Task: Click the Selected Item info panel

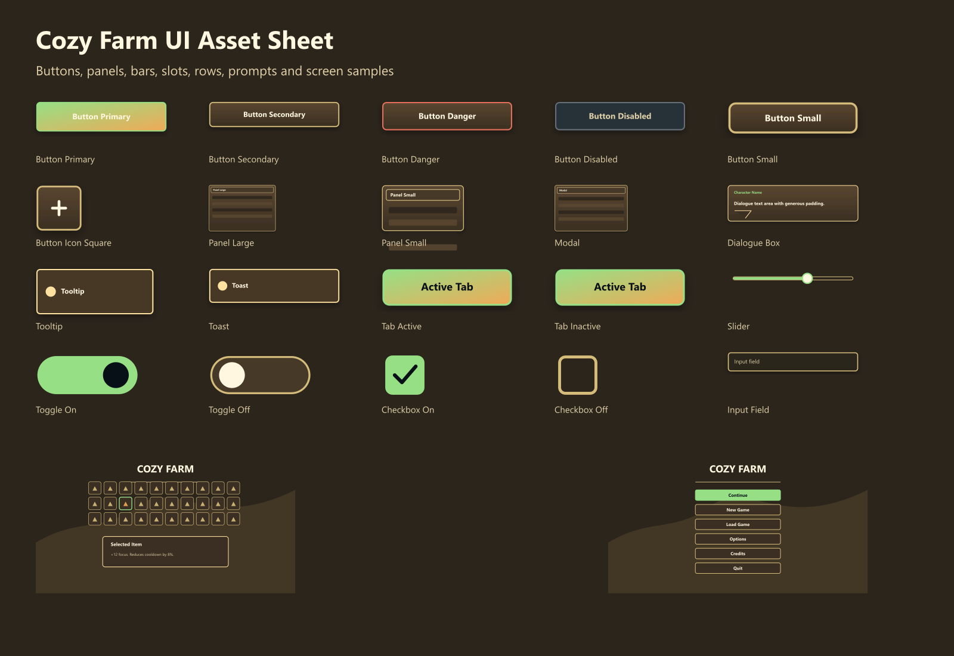Action: point(165,552)
